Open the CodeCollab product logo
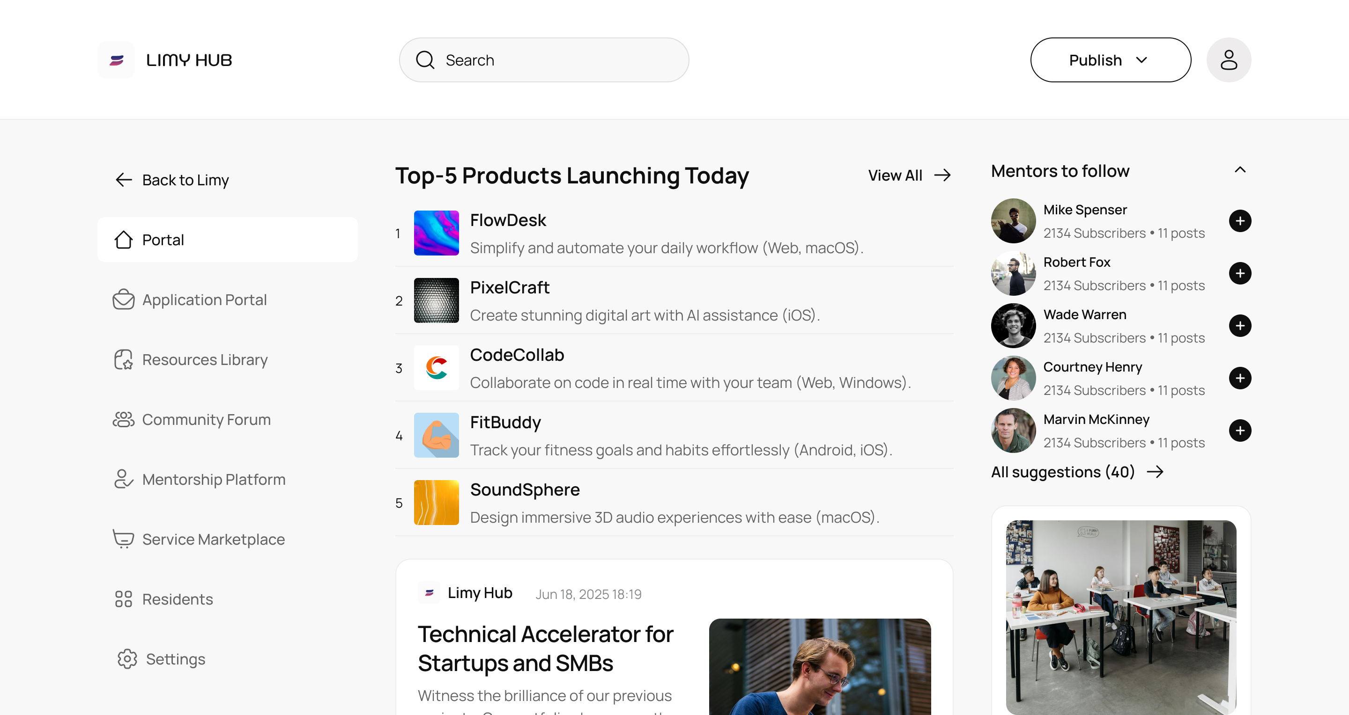This screenshot has height=715, width=1349. pos(436,368)
